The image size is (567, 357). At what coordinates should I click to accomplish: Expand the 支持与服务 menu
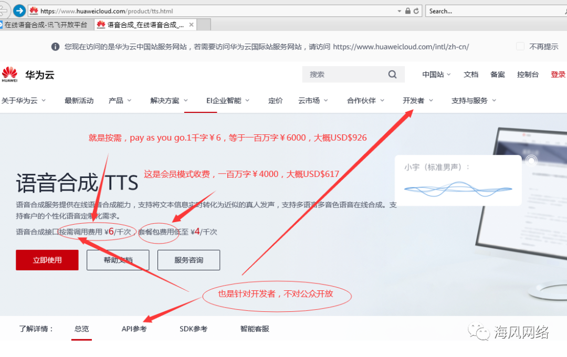tap(474, 101)
